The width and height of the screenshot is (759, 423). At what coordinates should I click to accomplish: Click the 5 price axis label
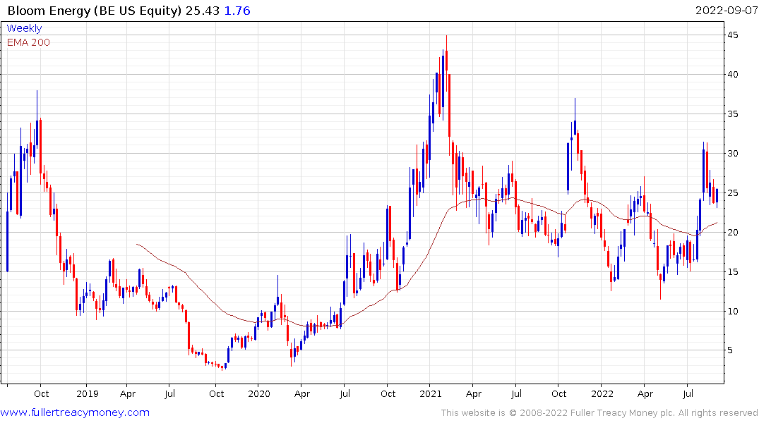[x=730, y=350]
